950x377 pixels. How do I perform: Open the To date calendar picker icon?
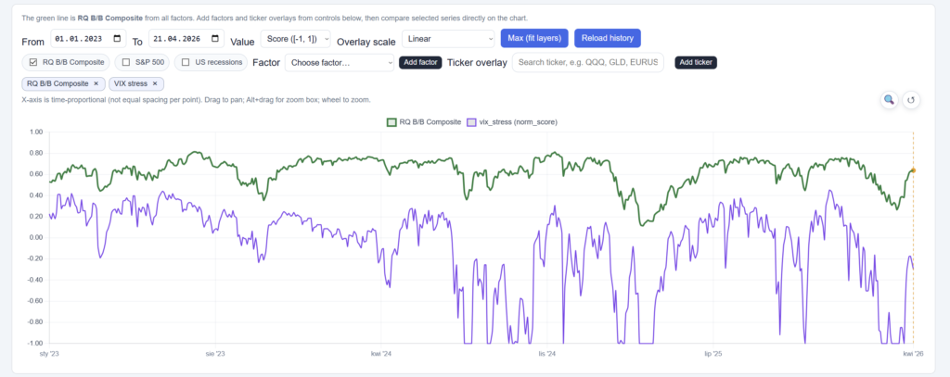tap(215, 39)
